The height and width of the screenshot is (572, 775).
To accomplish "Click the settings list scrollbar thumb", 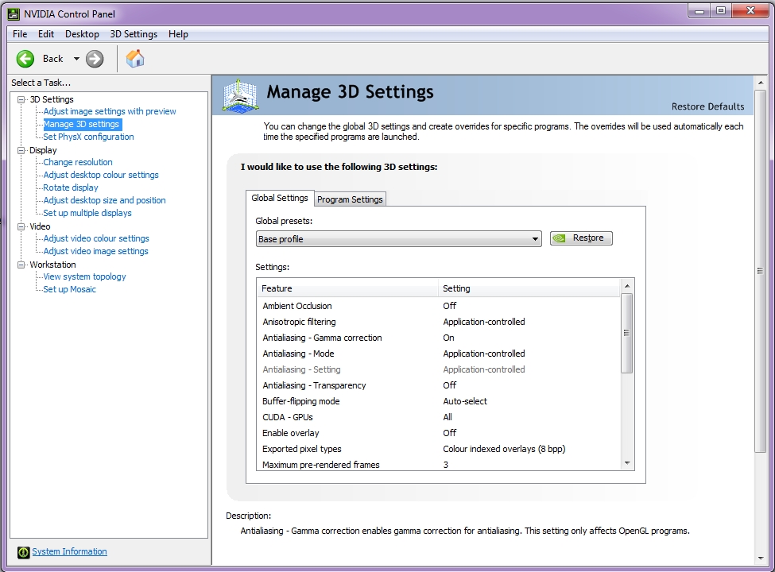I will point(626,334).
